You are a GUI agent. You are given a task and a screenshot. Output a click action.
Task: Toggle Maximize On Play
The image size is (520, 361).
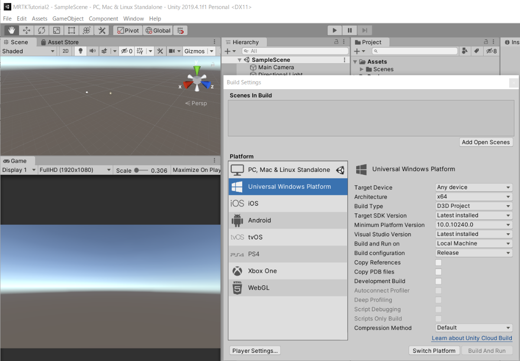click(x=196, y=170)
